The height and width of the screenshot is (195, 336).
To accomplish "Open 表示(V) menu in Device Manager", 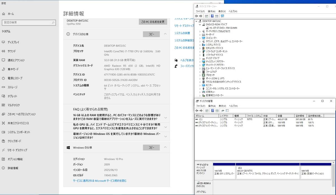I will tap(222, 11).
